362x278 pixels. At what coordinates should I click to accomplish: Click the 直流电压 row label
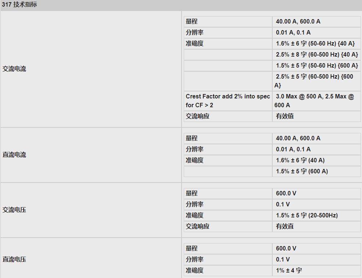(14, 260)
